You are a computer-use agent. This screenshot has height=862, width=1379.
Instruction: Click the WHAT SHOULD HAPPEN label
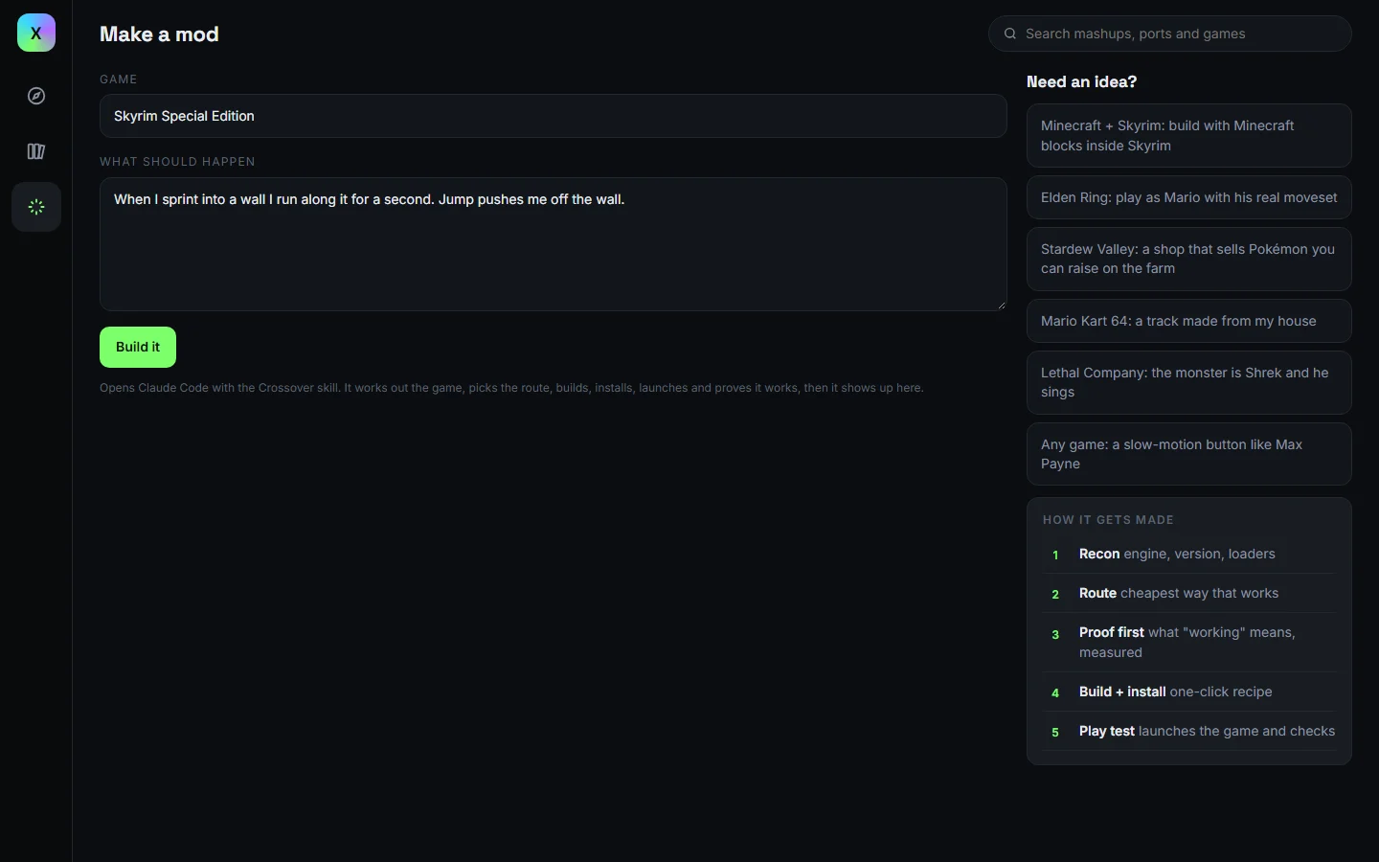(x=177, y=162)
